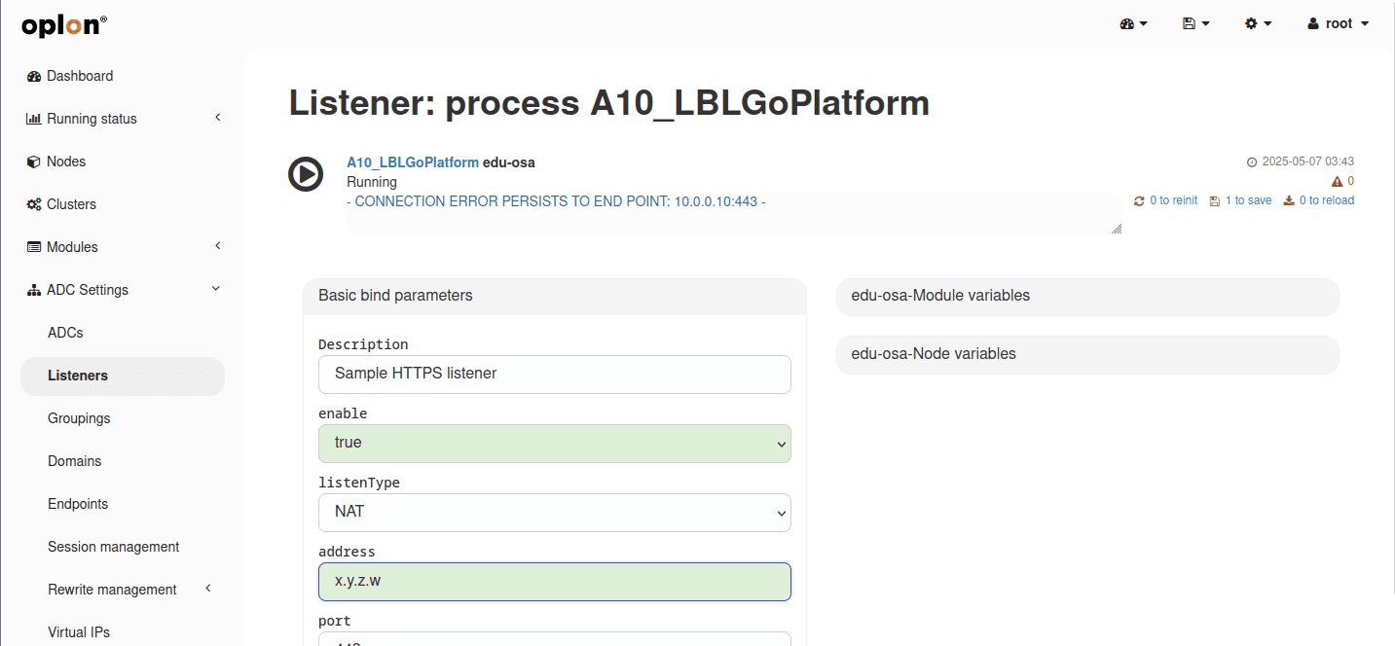Image resolution: width=1395 pixels, height=646 pixels.
Task: Open the settings gear menu in top bar
Action: (1259, 23)
